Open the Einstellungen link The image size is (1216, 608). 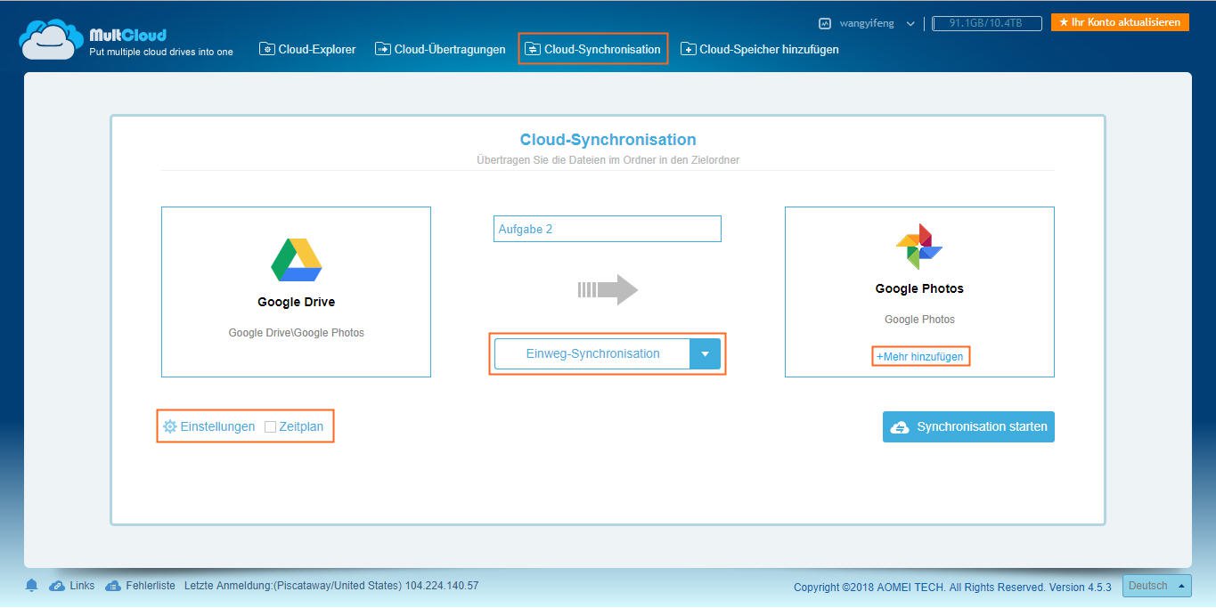tap(217, 426)
